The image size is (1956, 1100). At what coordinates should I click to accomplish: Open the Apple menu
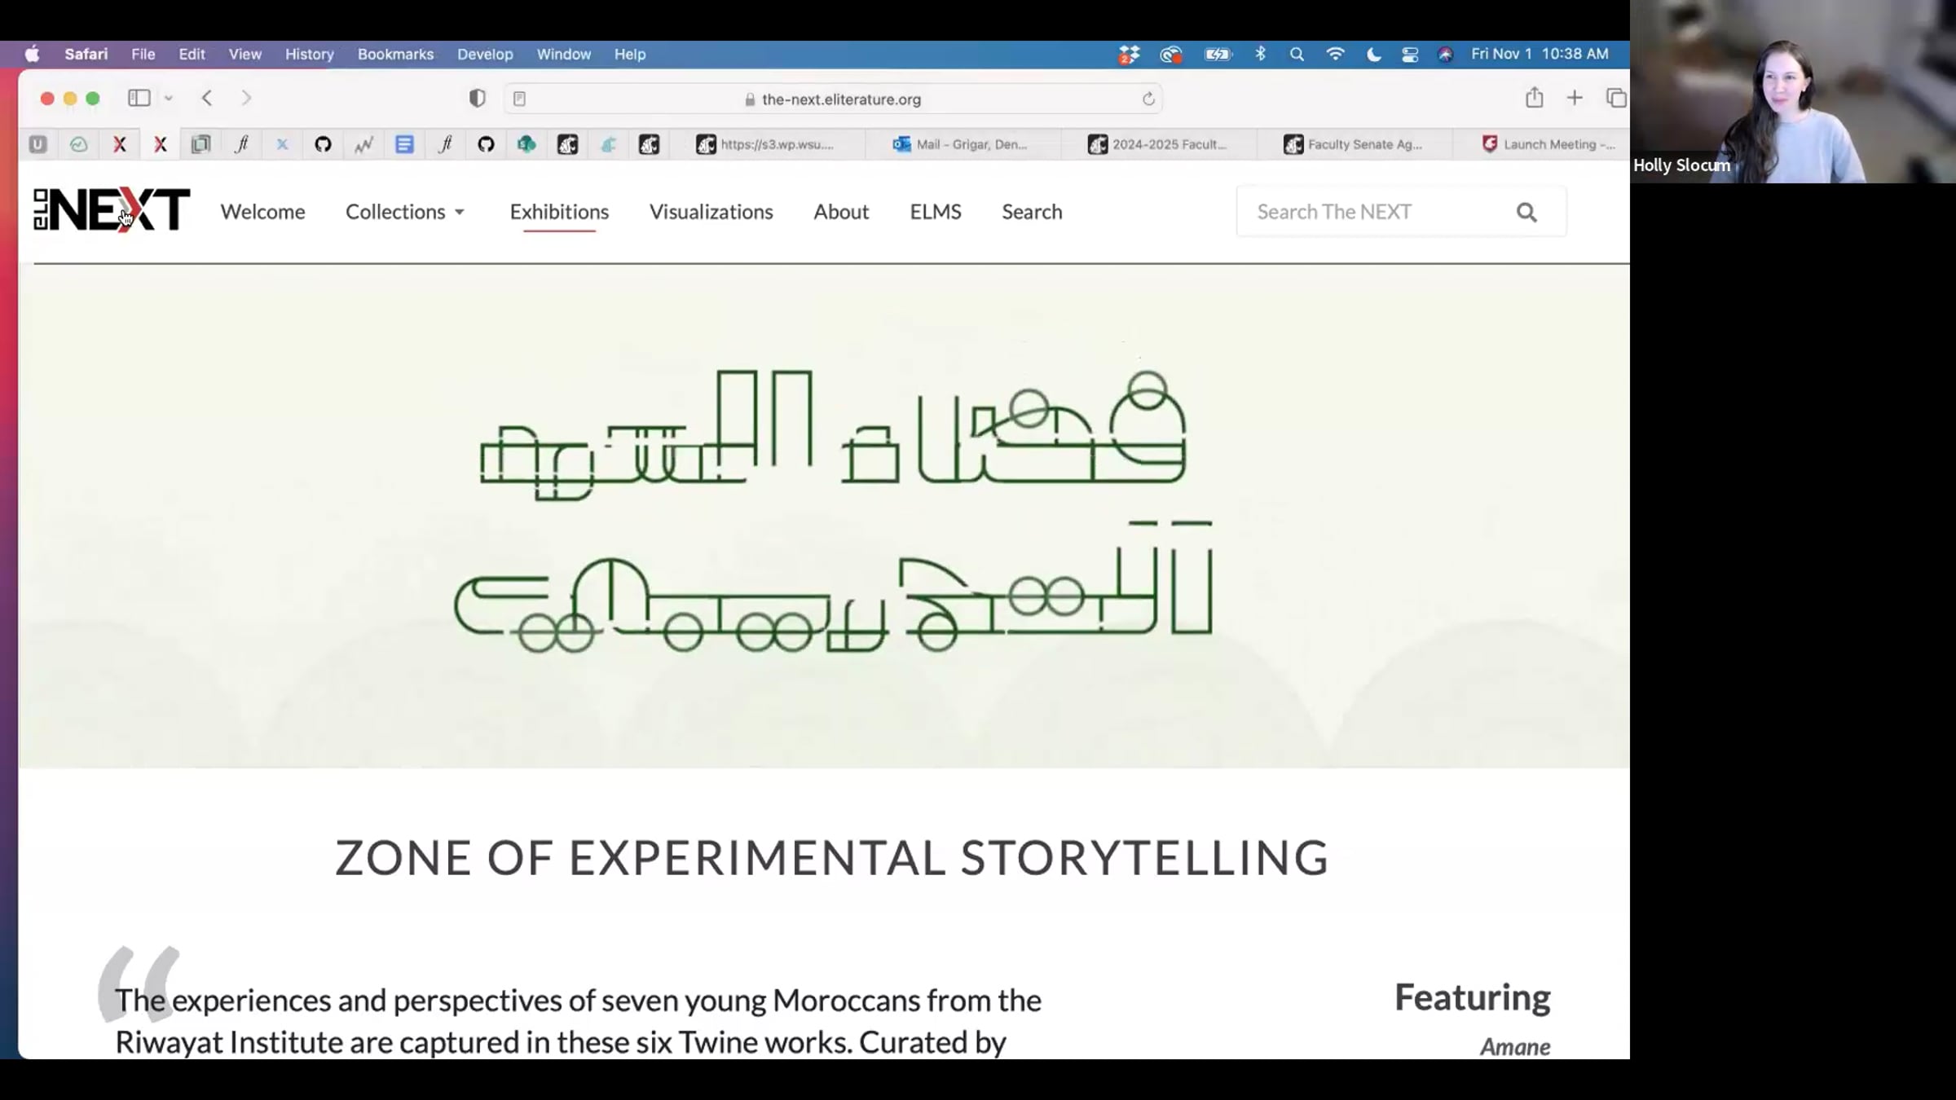pos(33,54)
